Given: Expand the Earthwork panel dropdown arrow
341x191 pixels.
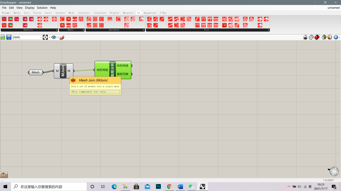Looking at the screenshot, I should 144,30.
